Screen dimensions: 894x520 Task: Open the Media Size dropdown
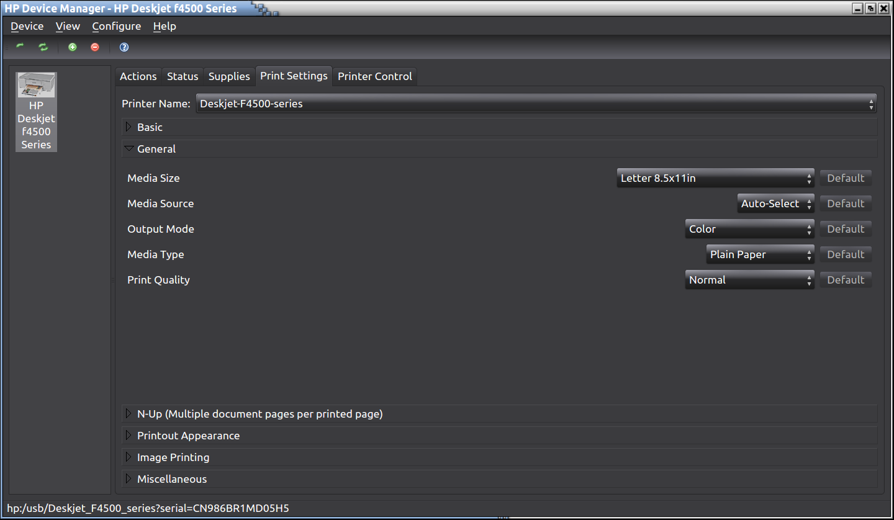(715, 178)
